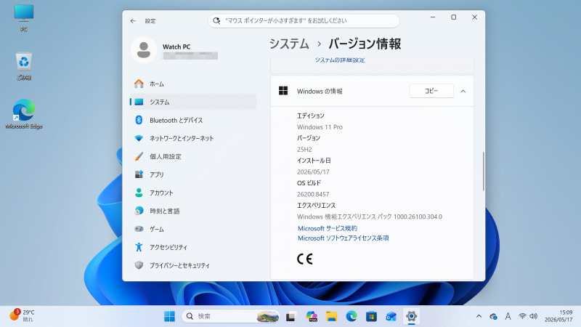Click the Watch PC profile avatar
This screenshot has height=327, width=581.
(144, 50)
